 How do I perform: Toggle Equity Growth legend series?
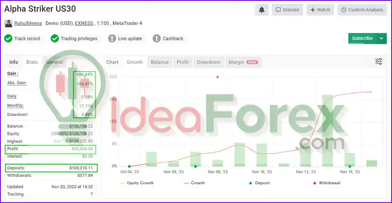(x=137, y=183)
